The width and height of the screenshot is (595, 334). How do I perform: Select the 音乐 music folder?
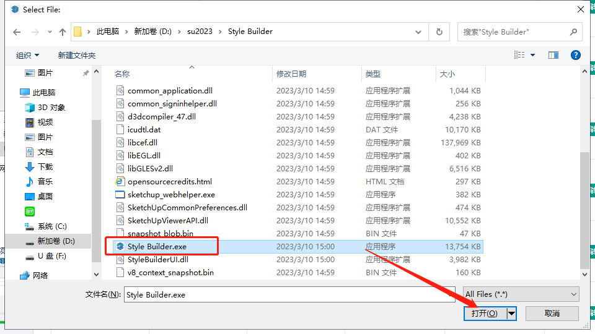tap(45, 181)
